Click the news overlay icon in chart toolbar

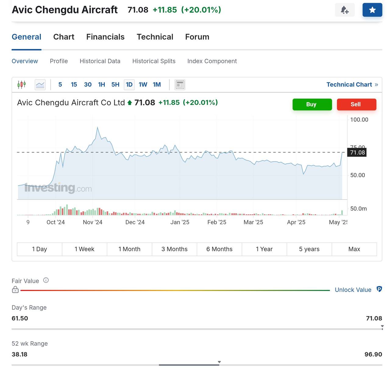(180, 85)
